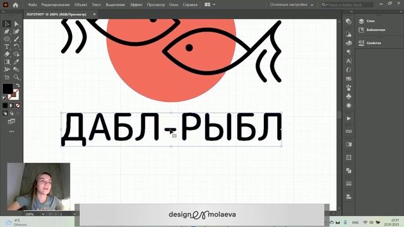Select the Direct Selection tool
Viewport: 404px width, 227px height.
(16, 24)
